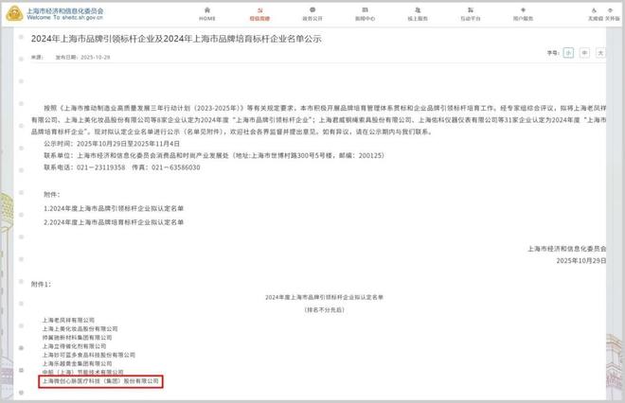Switch to 关怀版 care mode

coord(612,14)
